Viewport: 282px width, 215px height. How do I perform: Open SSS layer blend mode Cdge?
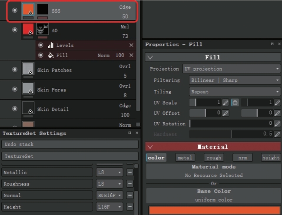point(125,7)
